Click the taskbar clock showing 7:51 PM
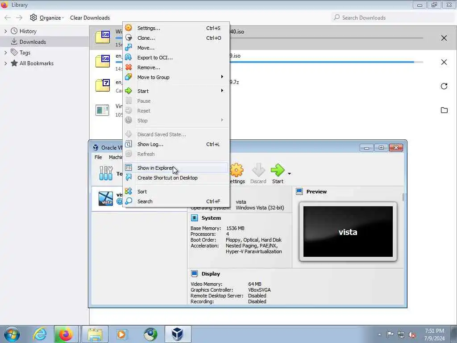The height and width of the screenshot is (343, 457). tap(434, 335)
